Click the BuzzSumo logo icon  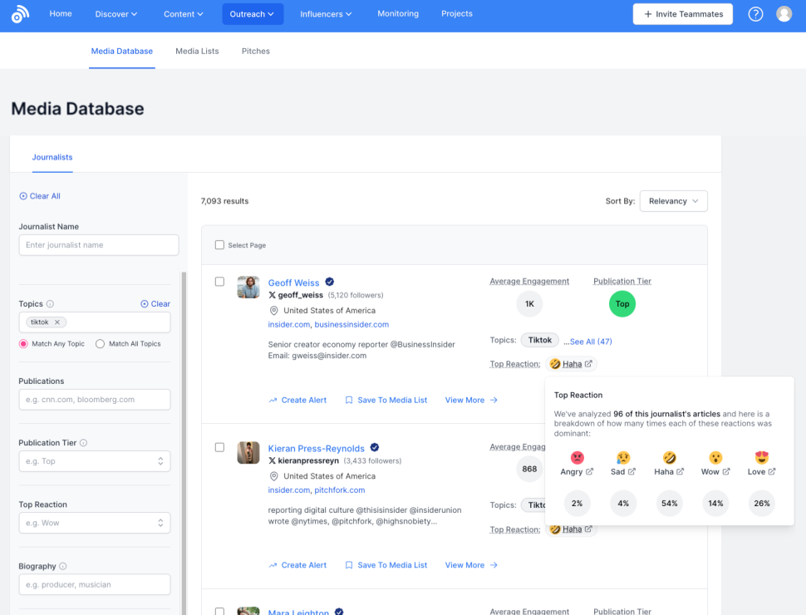(x=20, y=14)
